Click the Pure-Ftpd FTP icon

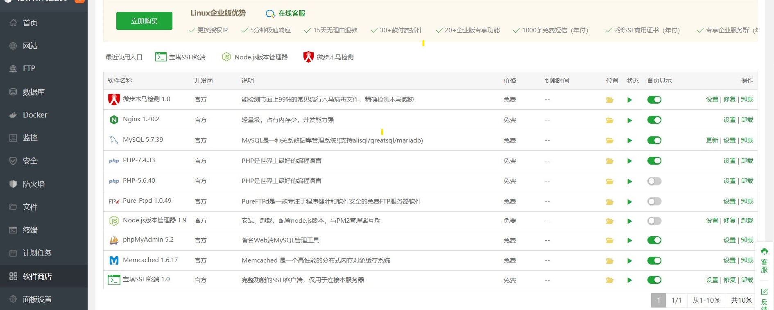[114, 201]
